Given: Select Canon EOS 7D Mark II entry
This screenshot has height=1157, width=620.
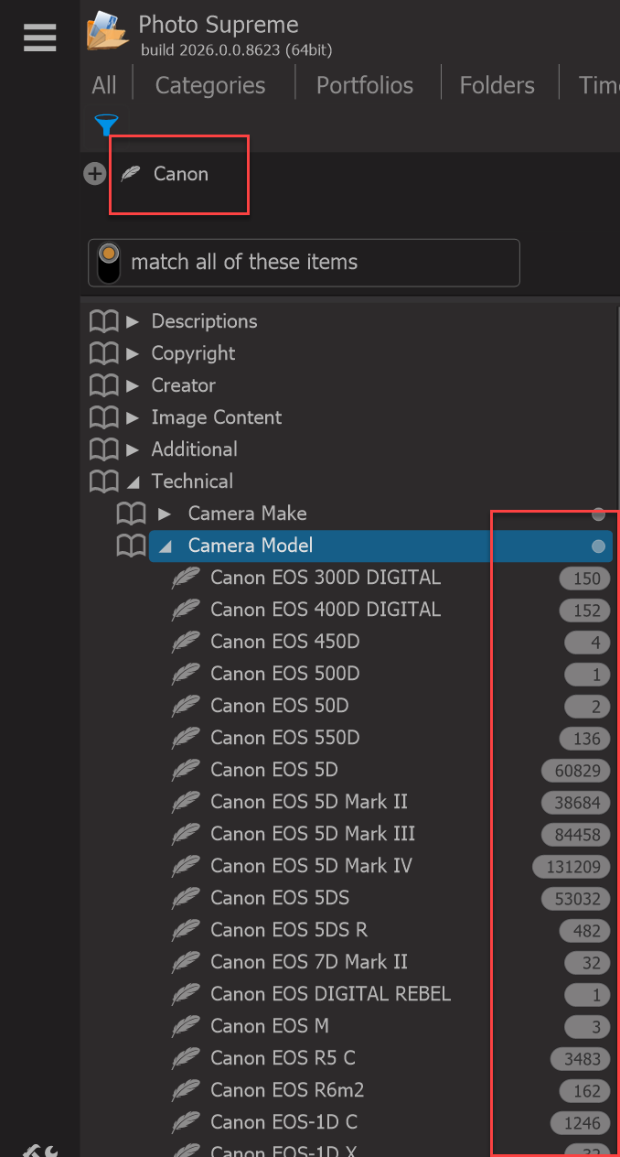Looking at the screenshot, I should pos(309,962).
